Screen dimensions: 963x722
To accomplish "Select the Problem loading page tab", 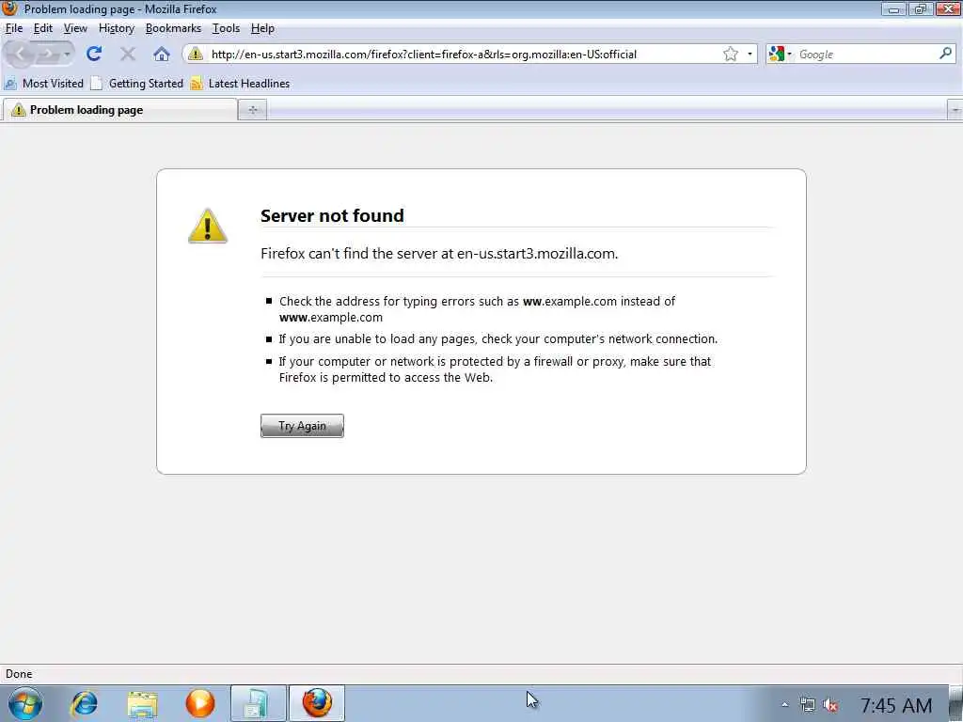I will click(120, 110).
